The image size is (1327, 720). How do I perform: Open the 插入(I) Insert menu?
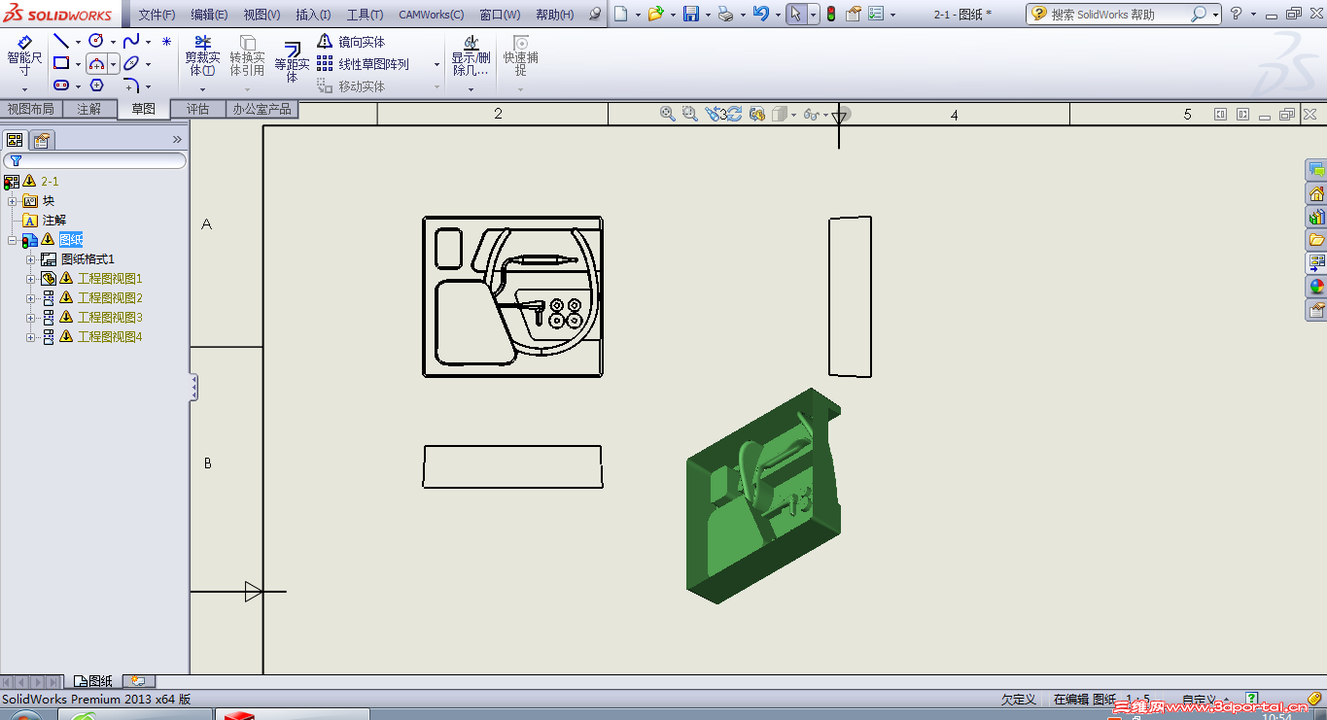pyautogui.click(x=313, y=15)
